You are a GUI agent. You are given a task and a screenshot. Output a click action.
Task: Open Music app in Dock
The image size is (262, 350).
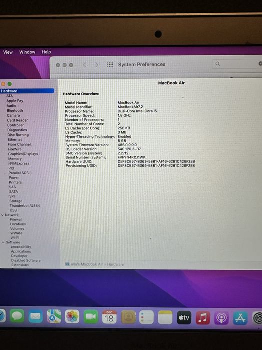pos(203,318)
